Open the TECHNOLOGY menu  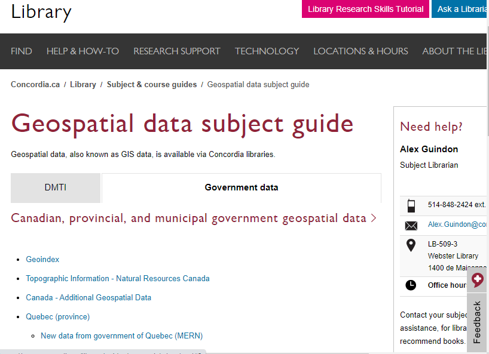(x=267, y=51)
